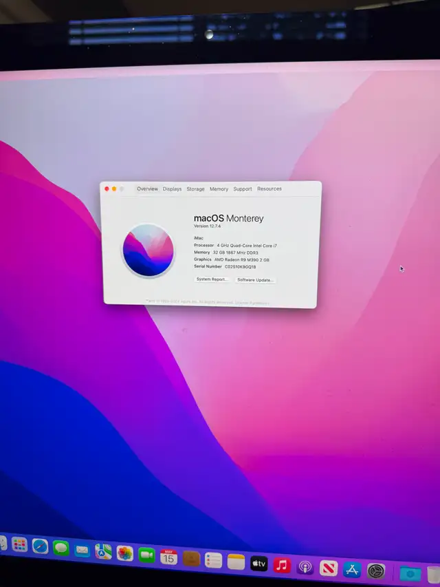Launch Reminders from the Dock
The width and height of the screenshot is (440, 587).
pos(213,560)
